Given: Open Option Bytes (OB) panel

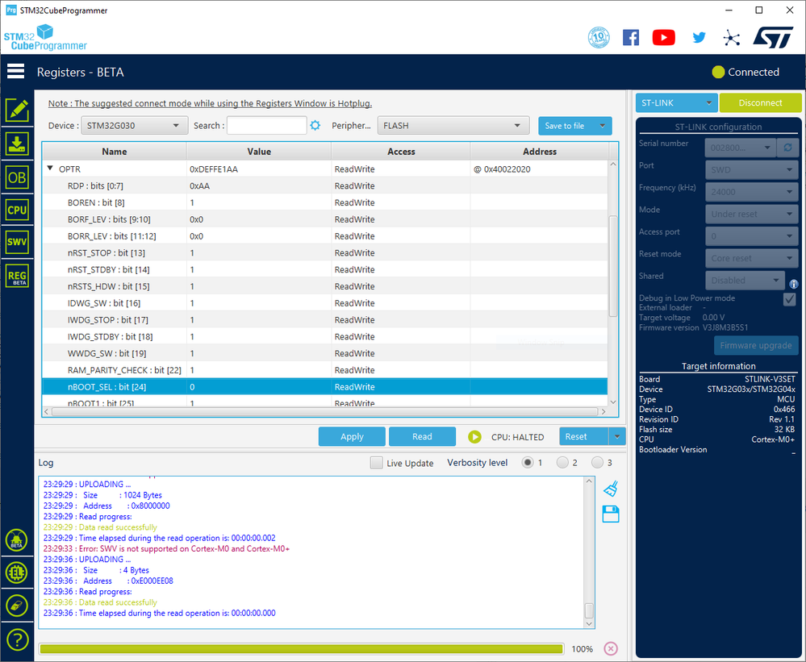Looking at the screenshot, I should 17,177.
